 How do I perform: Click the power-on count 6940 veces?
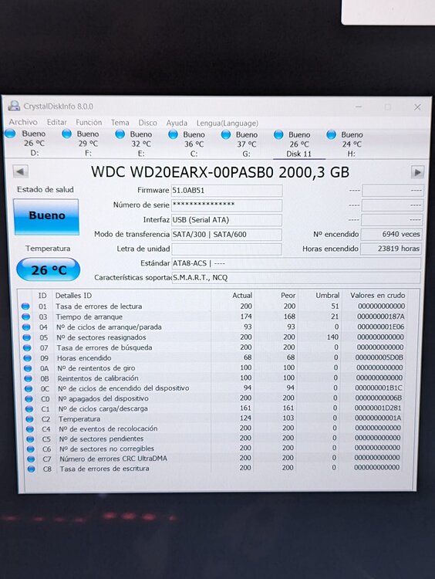tap(391, 234)
